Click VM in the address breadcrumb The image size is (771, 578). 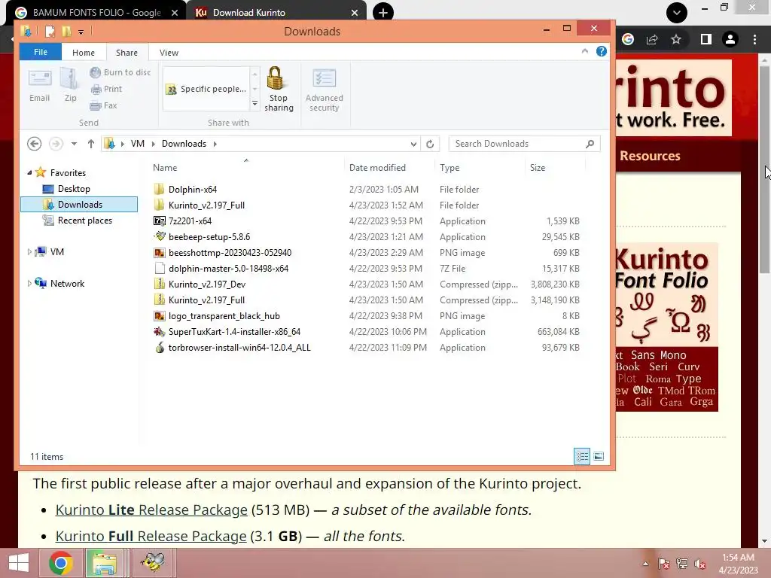click(137, 144)
